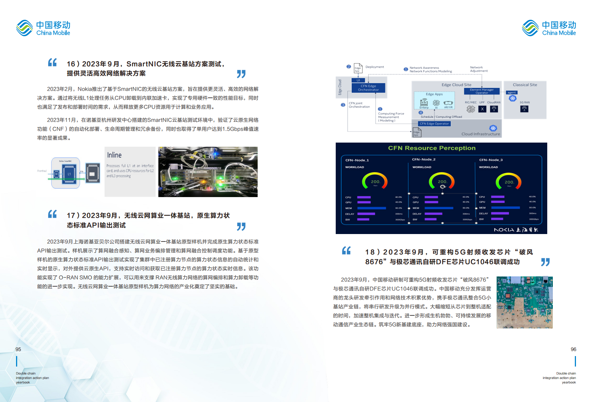Click the Edge App document icon beside Deployment
Image resolution: width=592 pixels, height=402 pixels.
tap(358, 68)
